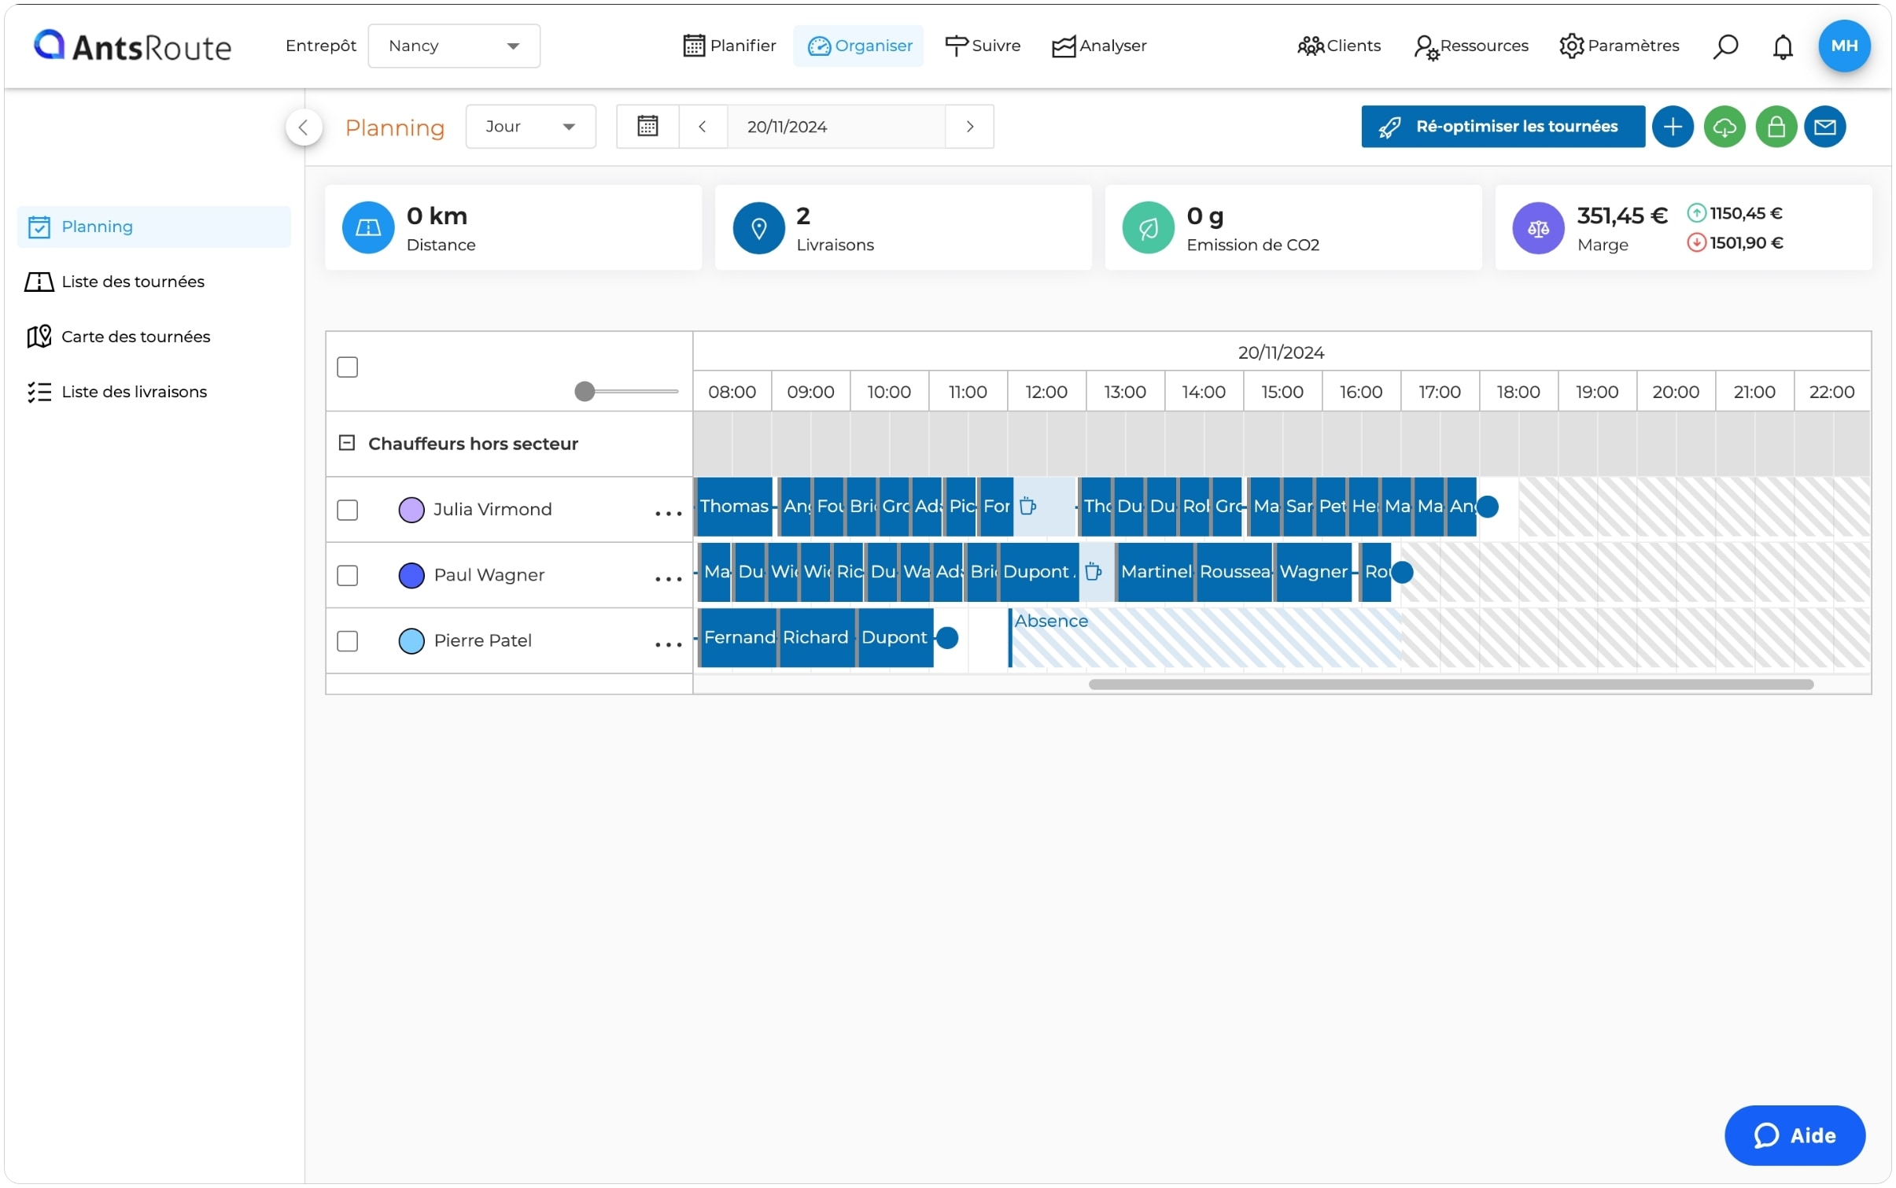
Task: Click Paul Wagner's blue color swatch
Action: [411, 575]
